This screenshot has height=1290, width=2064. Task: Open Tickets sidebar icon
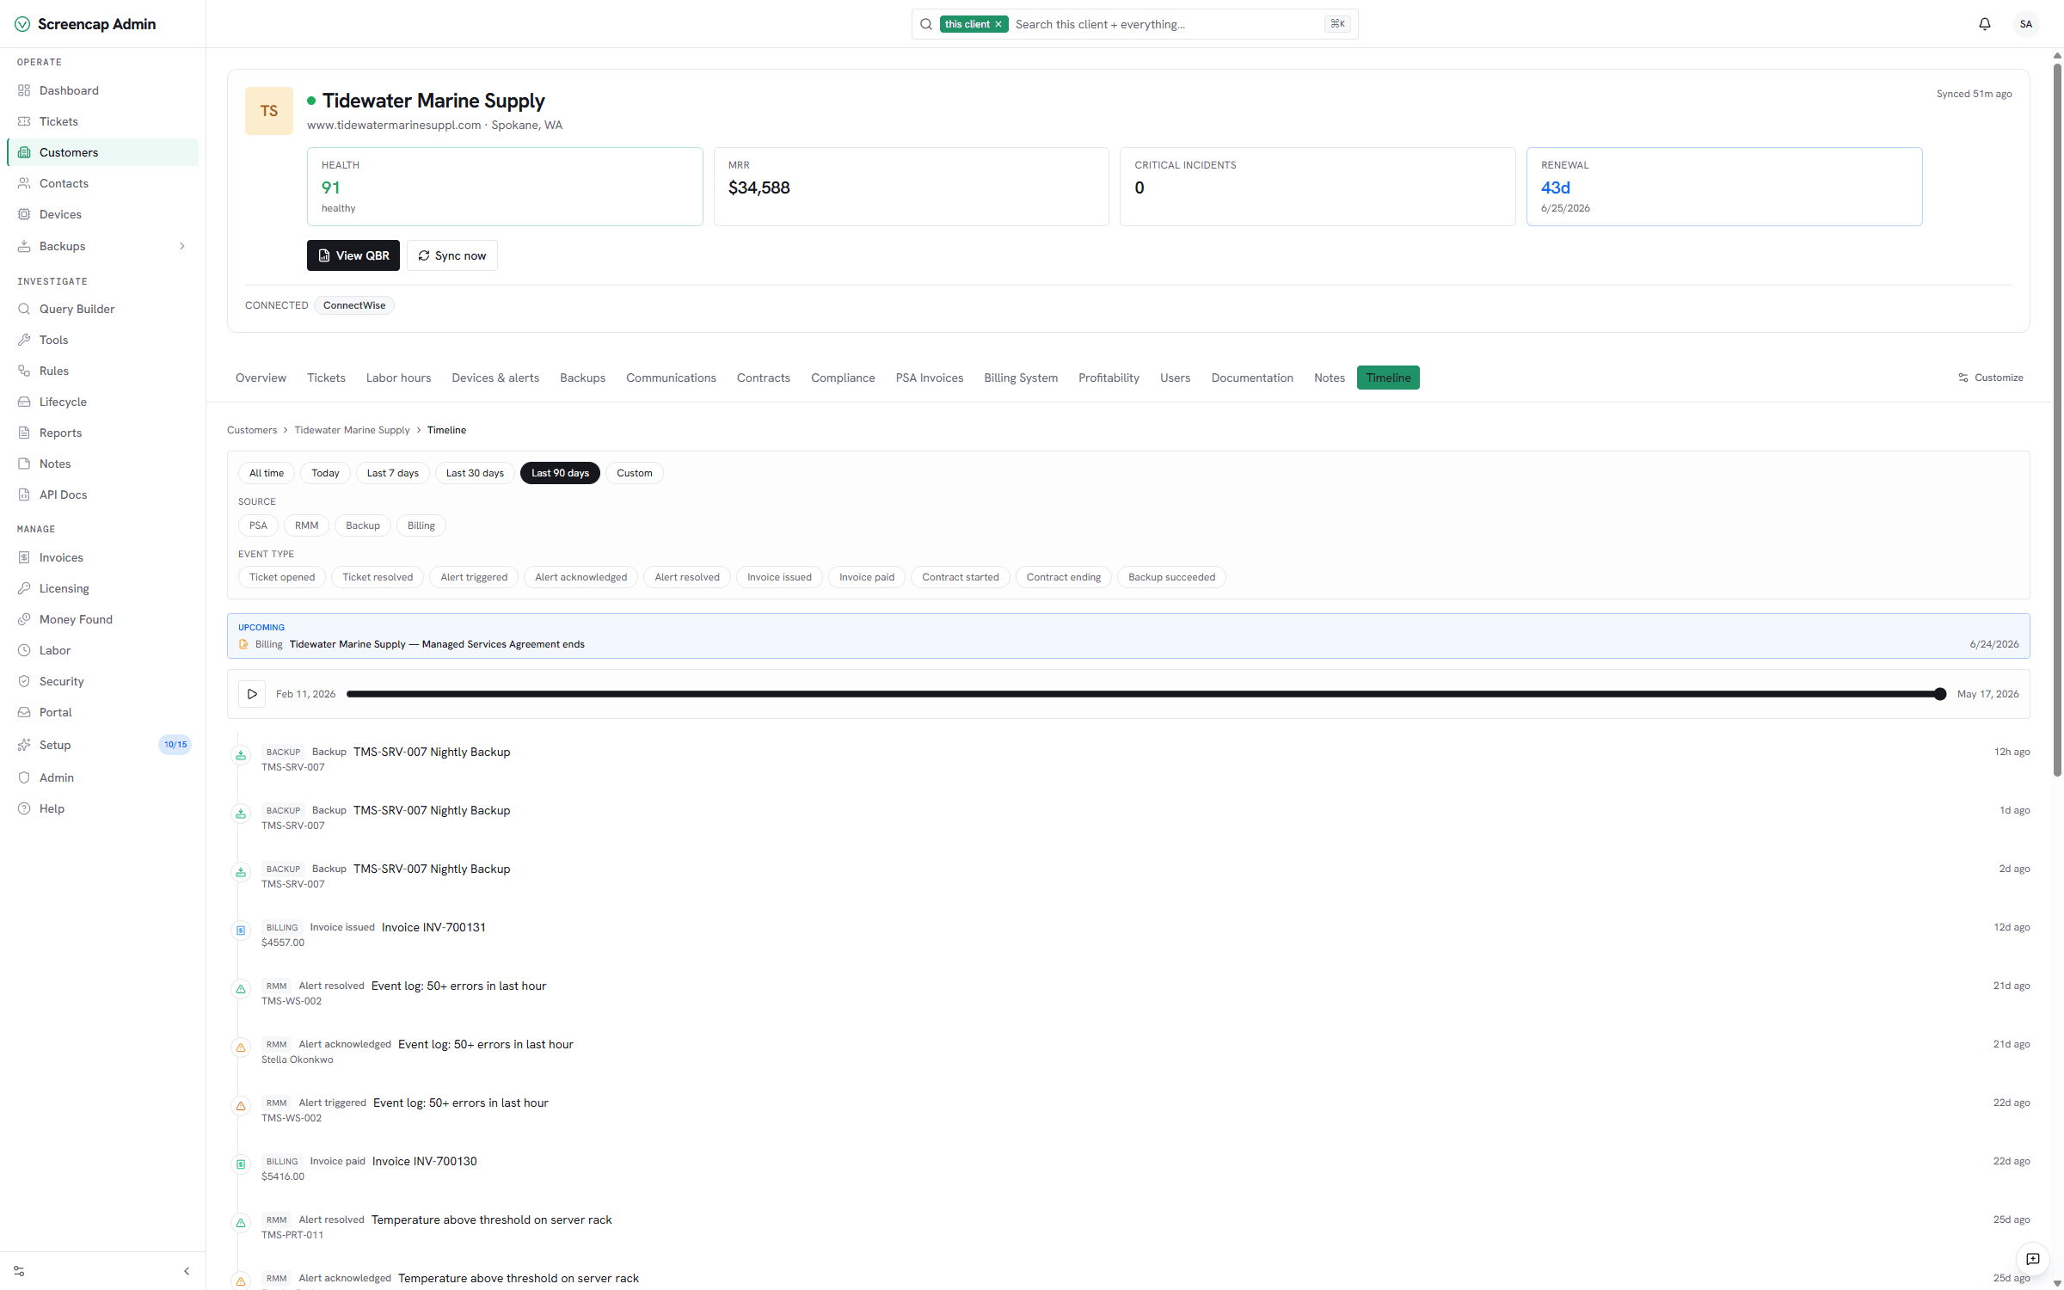pyautogui.click(x=24, y=121)
